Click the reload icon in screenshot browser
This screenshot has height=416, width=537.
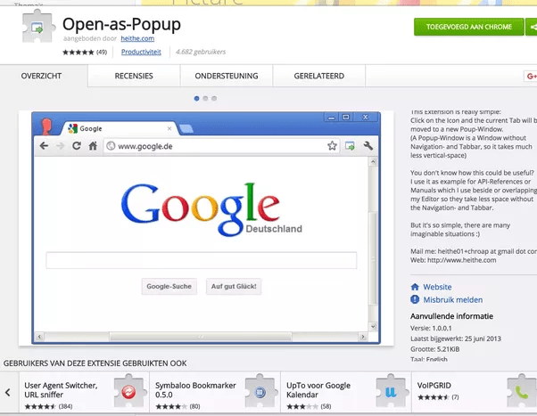click(x=77, y=146)
